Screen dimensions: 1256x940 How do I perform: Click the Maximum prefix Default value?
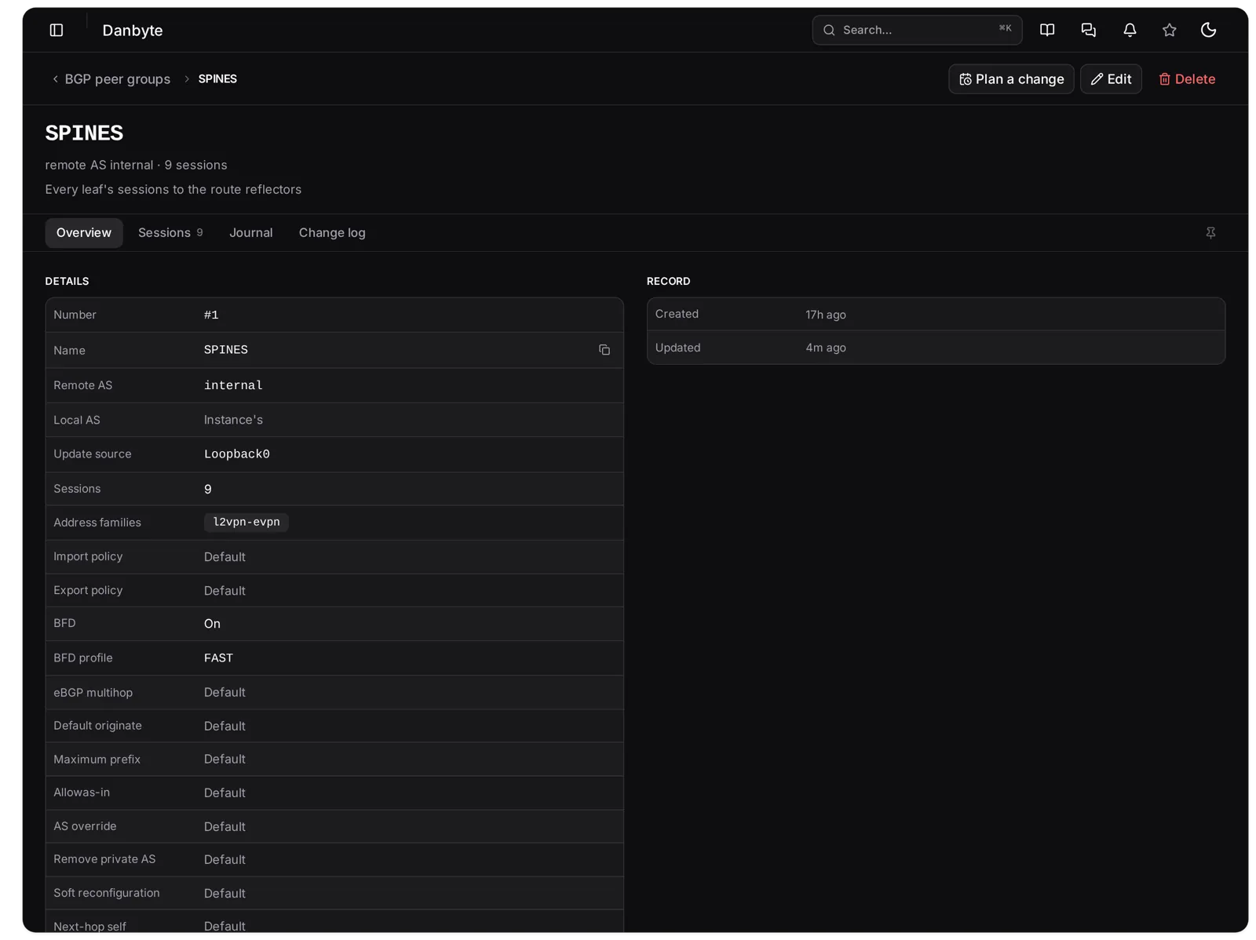click(x=225, y=760)
